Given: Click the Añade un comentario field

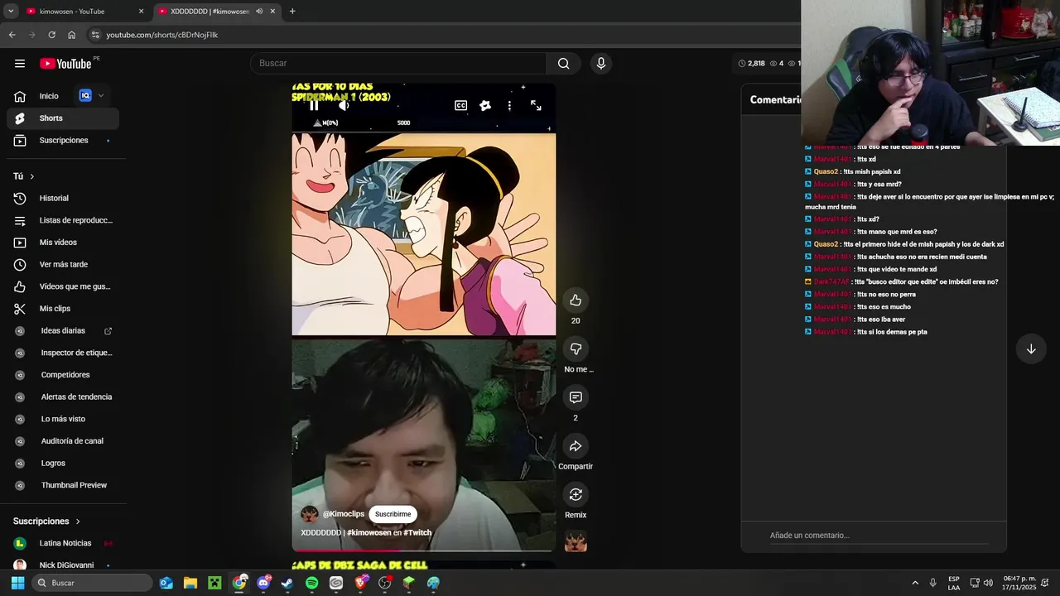Looking at the screenshot, I should [879, 536].
